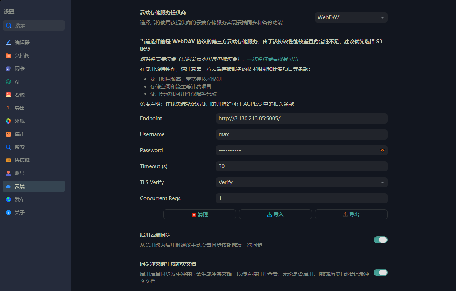Show password using the eye icon
The image size is (456, 291).
point(382,150)
